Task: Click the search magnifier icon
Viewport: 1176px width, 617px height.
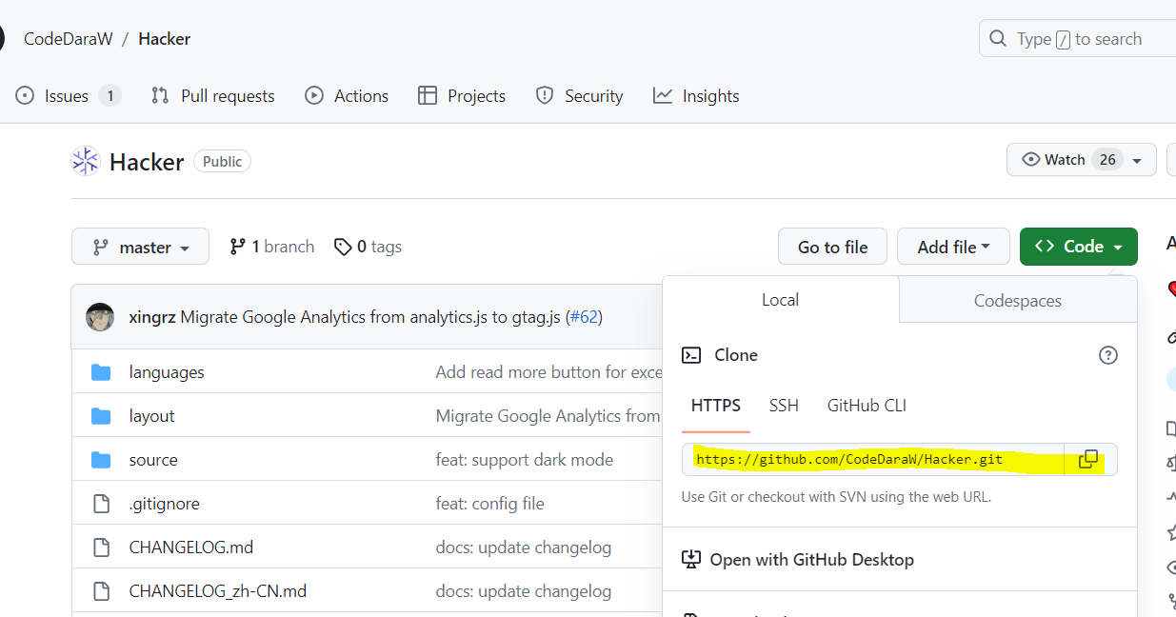Action: pos(998,39)
